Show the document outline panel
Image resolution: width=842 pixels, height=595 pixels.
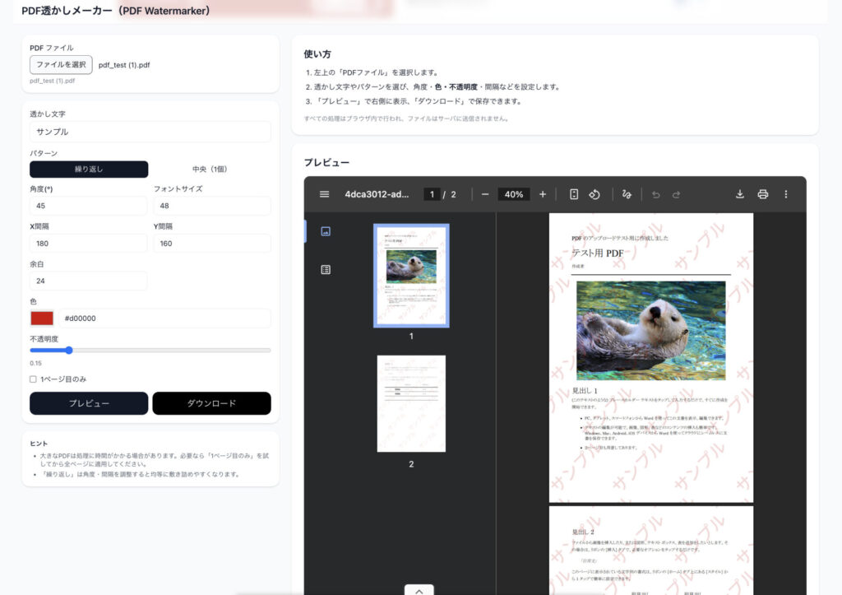[326, 269]
